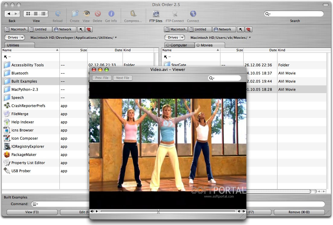Viewport: 333px width, 225px height.
Task: Click the favorites heart icon in left pane
Action: click(89, 30)
